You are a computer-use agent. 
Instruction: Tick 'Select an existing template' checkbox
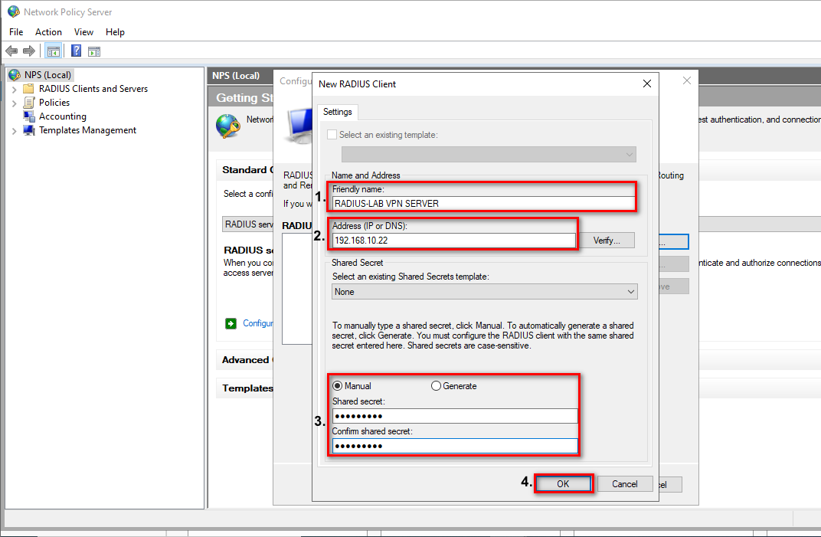[332, 135]
